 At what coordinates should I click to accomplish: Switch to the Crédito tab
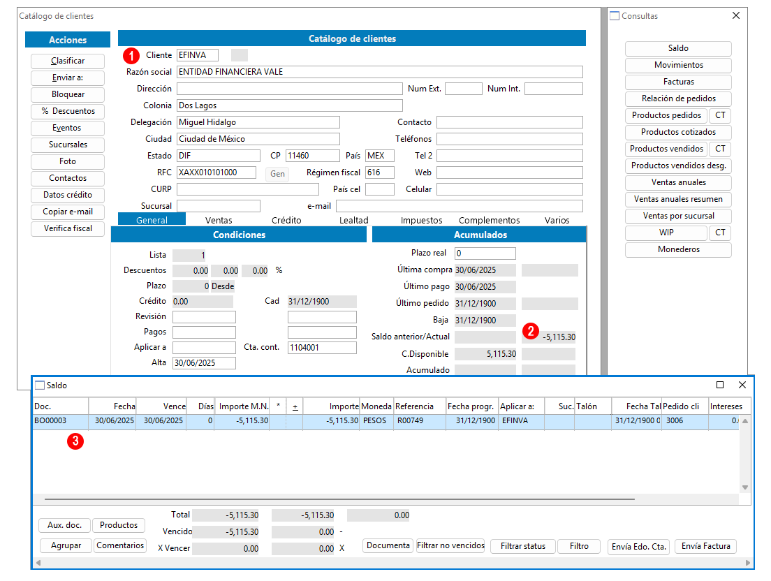pos(286,220)
